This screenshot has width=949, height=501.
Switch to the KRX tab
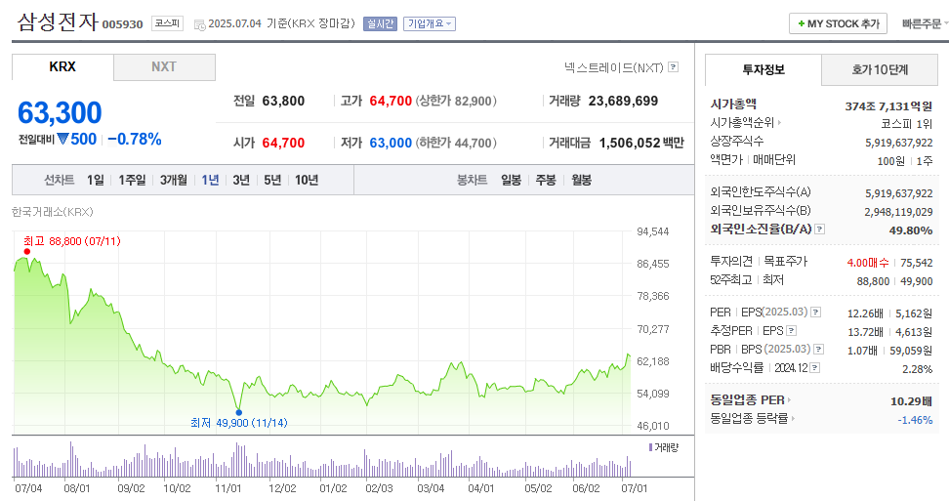click(x=62, y=67)
